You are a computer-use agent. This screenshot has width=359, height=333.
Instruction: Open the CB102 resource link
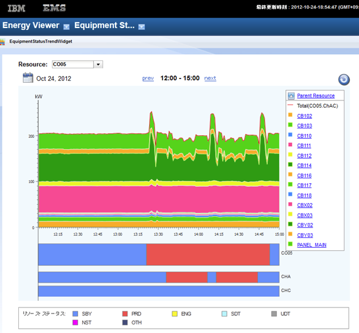click(304, 116)
